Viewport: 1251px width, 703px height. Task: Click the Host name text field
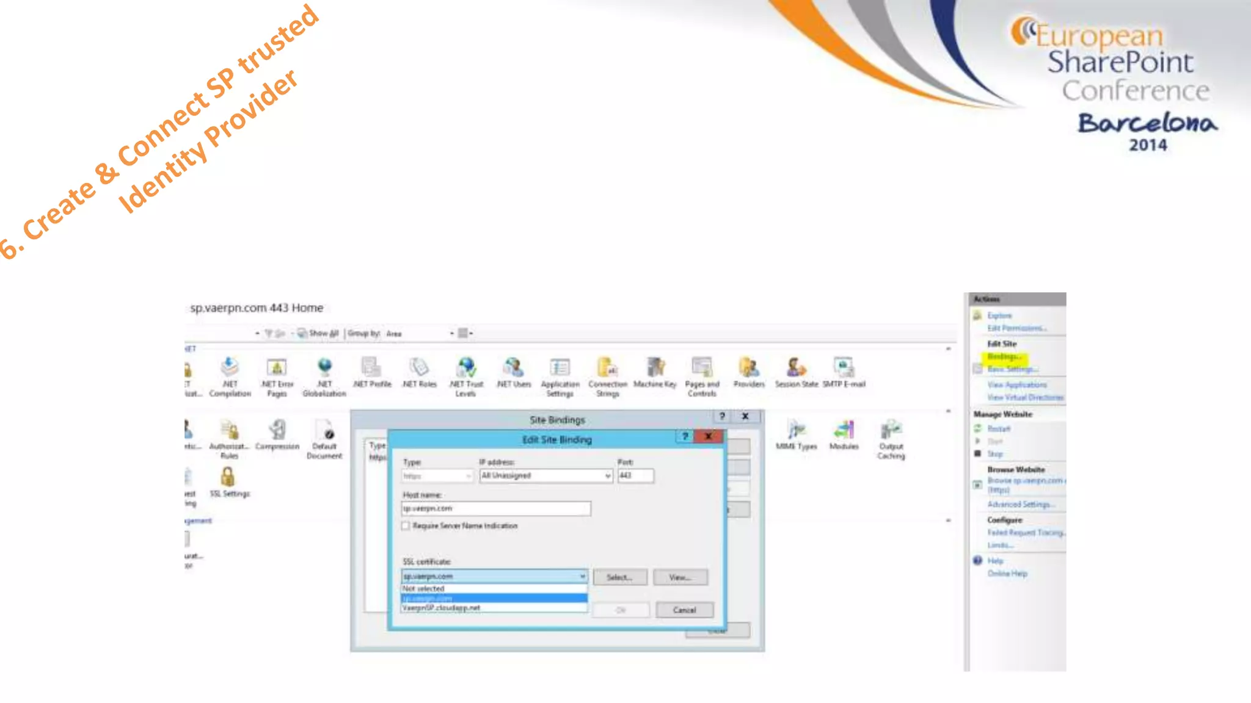click(x=495, y=509)
